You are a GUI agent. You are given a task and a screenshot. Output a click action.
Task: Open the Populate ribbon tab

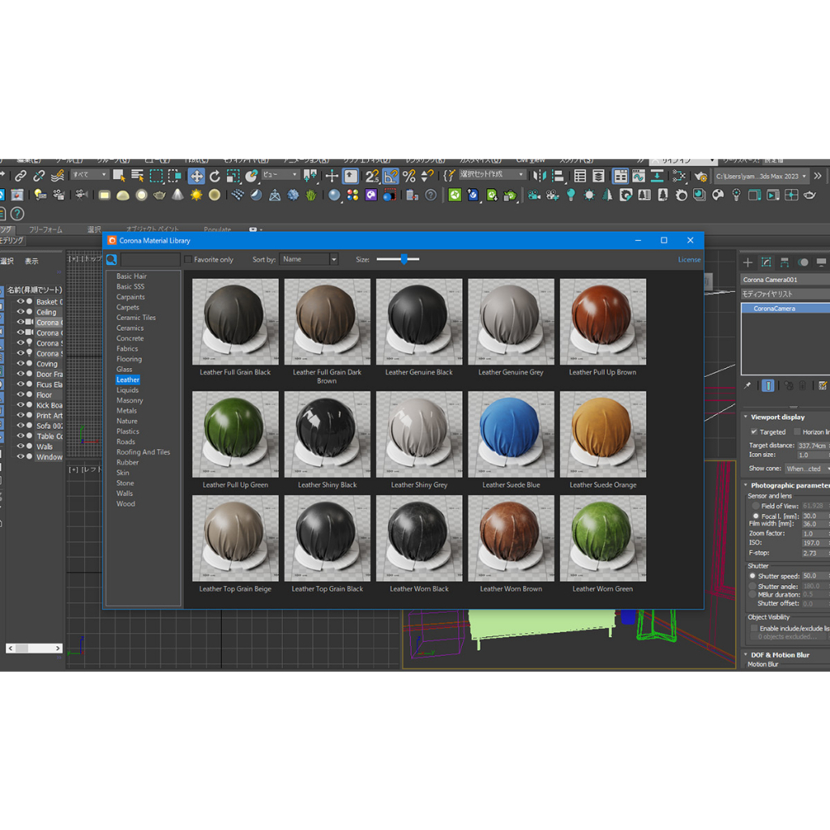coord(217,229)
